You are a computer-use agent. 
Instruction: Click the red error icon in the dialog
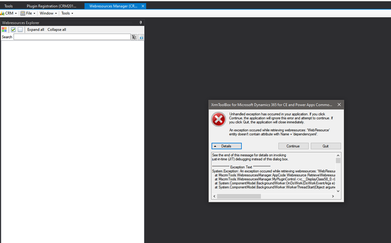click(218, 119)
